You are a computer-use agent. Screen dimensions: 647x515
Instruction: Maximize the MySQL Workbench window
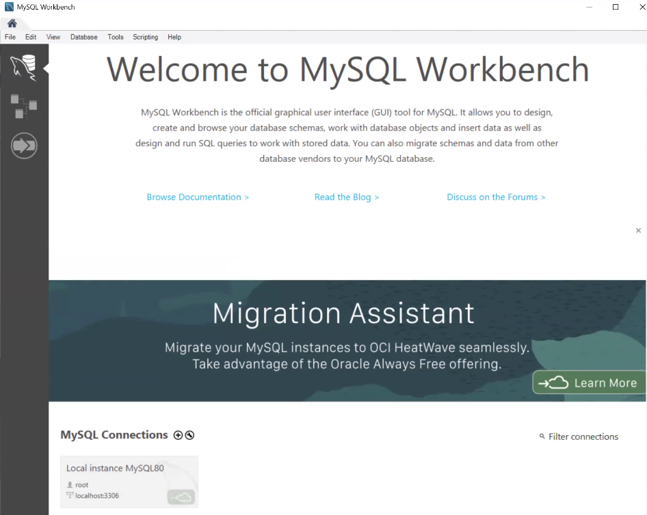(616, 7)
